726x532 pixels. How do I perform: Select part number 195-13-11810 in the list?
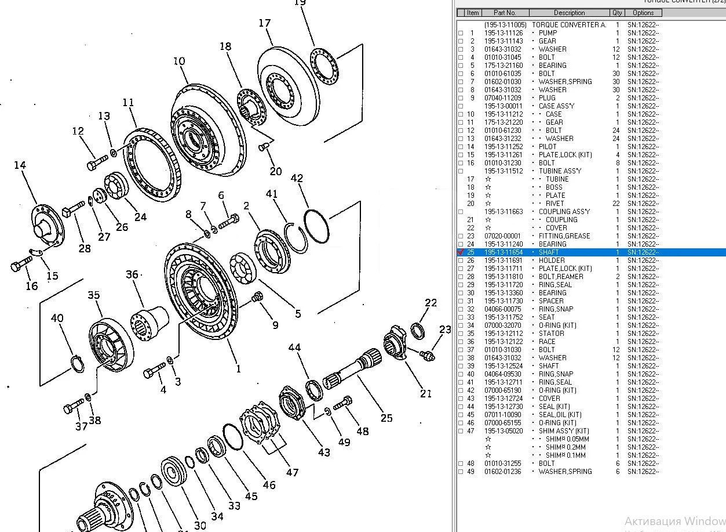pos(504,277)
